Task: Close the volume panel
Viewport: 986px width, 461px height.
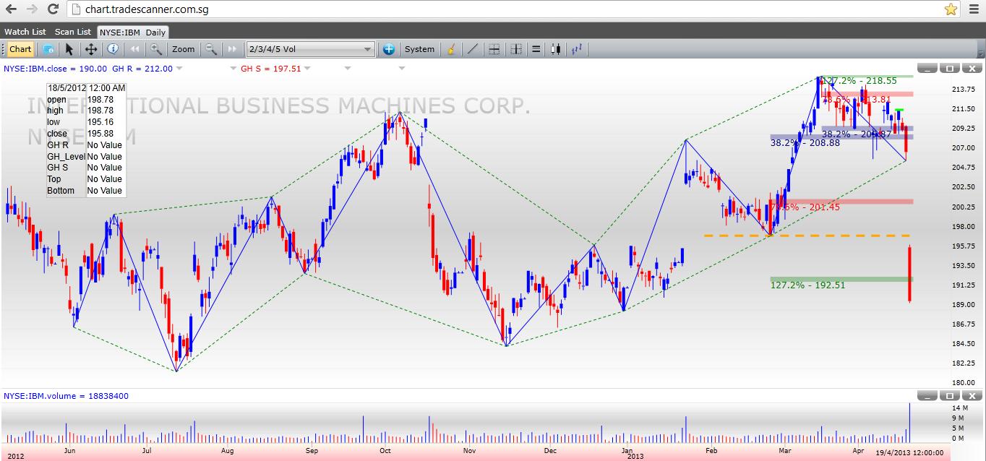Action: [x=972, y=396]
